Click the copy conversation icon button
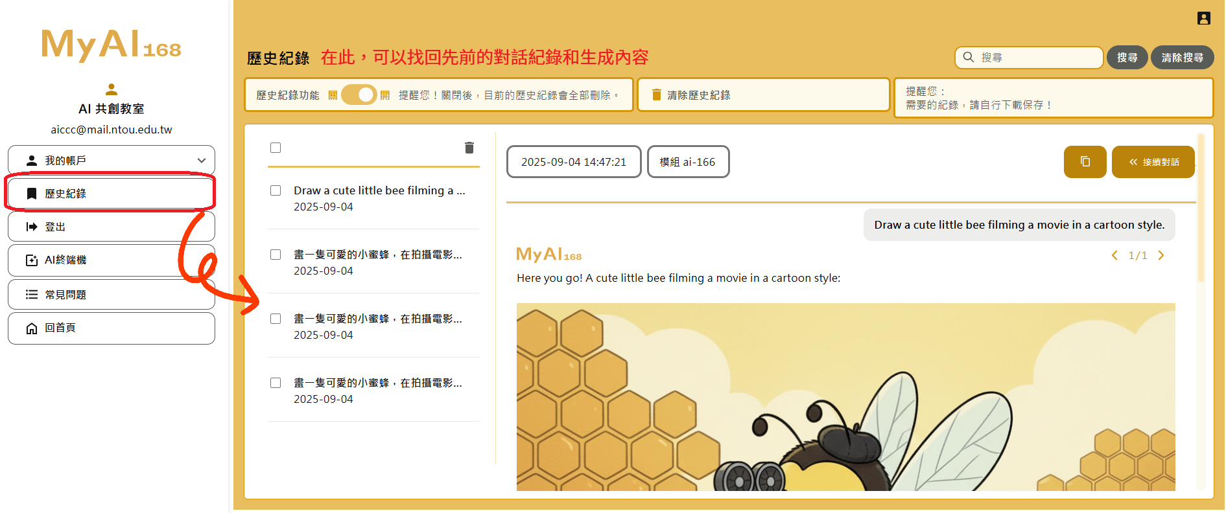This screenshot has height=513, width=1226. coord(1085,162)
